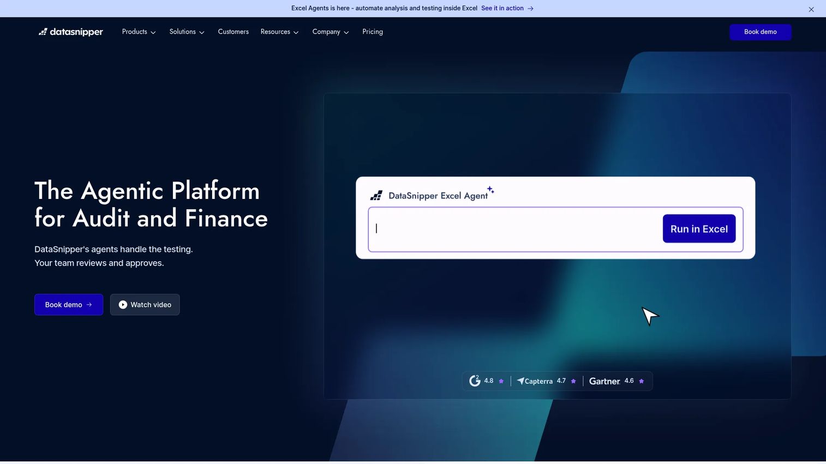Click the datasnipper logo in header
Viewport: 826px width, 464px height.
click(71, 32)
